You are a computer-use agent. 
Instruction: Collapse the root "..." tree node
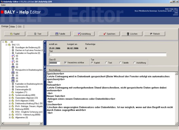(x=3, y=42)
